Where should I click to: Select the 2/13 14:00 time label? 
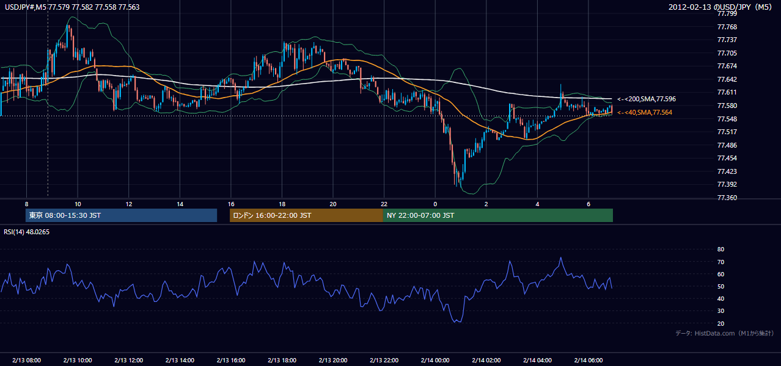180,361
